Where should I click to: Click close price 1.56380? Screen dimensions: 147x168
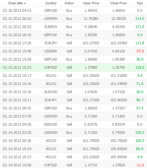click(119, 59)
